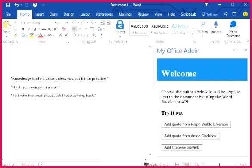Select the Format Painter brush icon
This screenshot has height=168, width=252.
pyautogui.click(x=15, y=35)
